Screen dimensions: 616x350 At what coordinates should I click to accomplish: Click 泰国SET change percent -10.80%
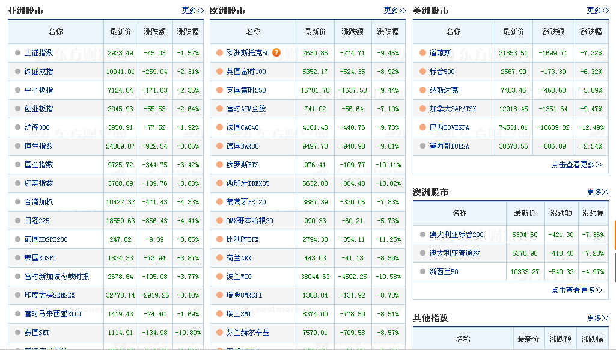188,333
